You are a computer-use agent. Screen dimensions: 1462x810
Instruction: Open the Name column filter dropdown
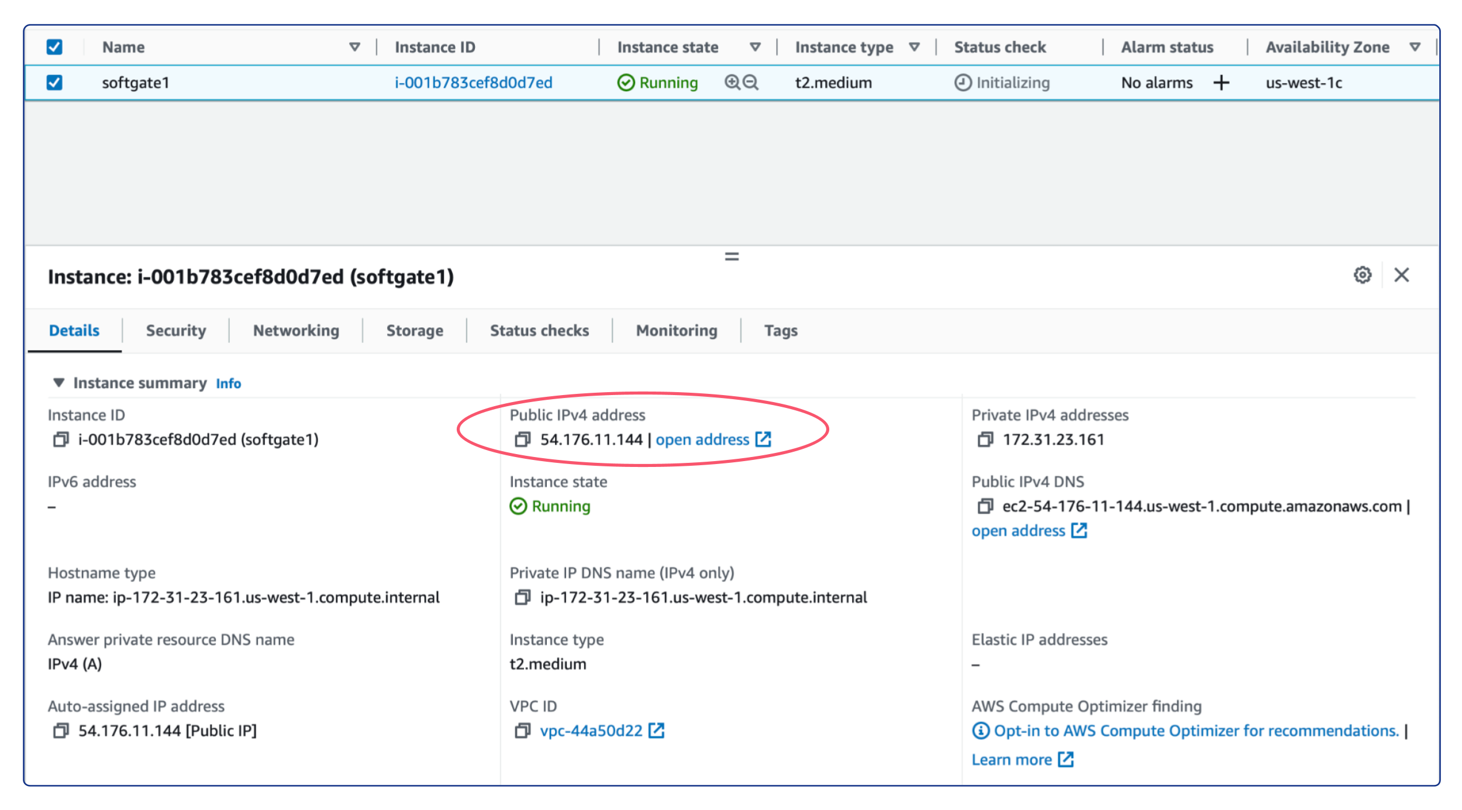354,47
